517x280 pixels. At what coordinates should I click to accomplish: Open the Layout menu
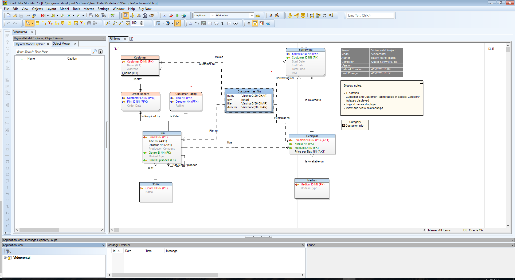click(51, 9)
